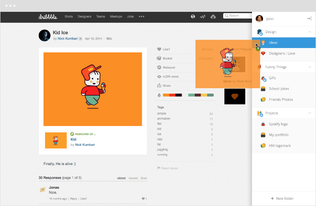This screenshot has height=206, width=316.
Task: Click the cloud upload icon
Action: [x=213, y=17]
